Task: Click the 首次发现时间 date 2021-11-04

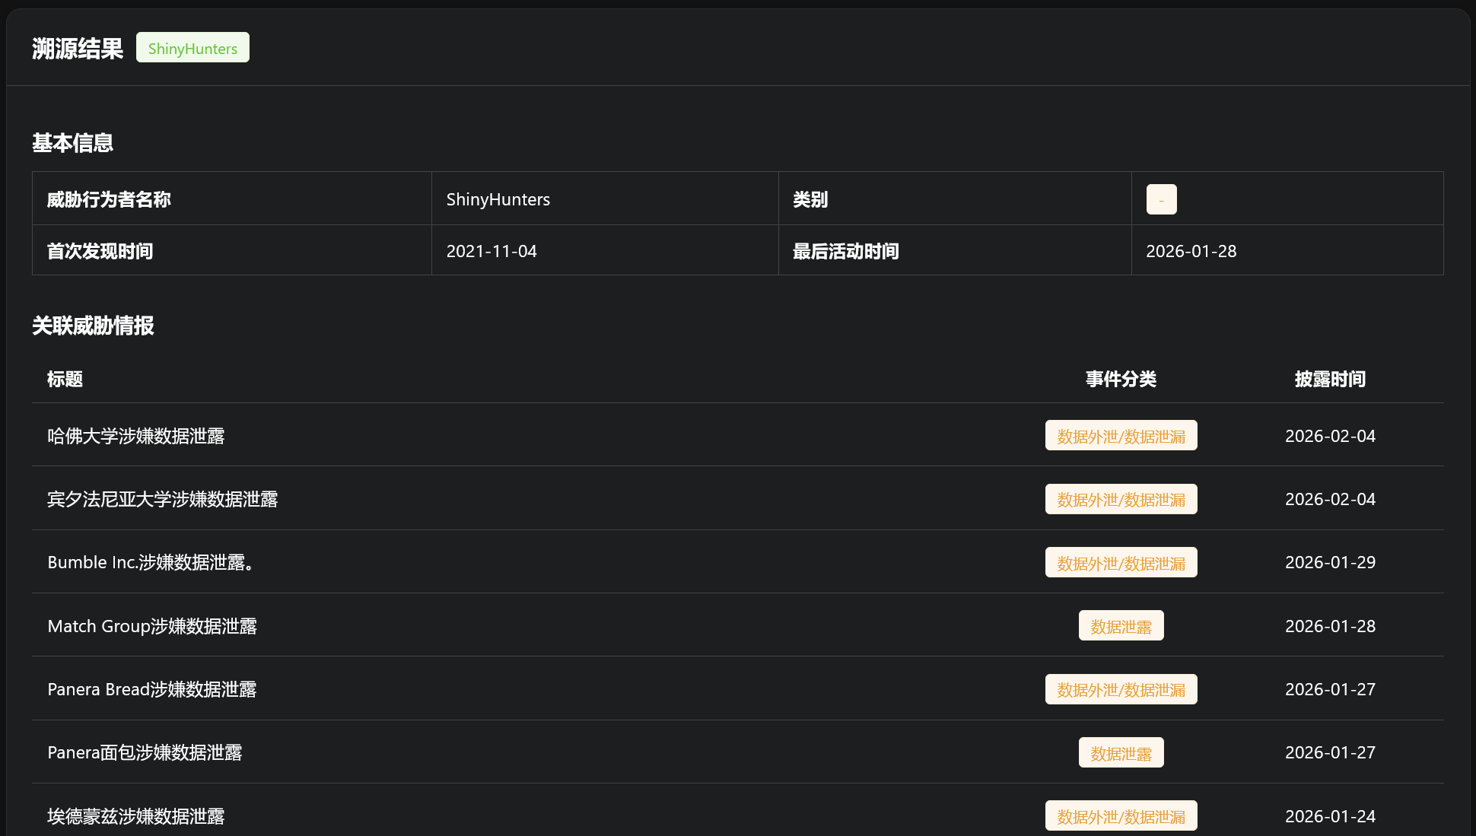Action: 491,251
